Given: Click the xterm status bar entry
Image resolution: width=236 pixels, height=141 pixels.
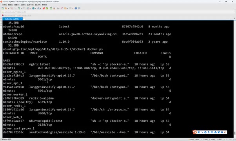Looking at the screenshot, I should pyautogui.click(x=197, y=139).
